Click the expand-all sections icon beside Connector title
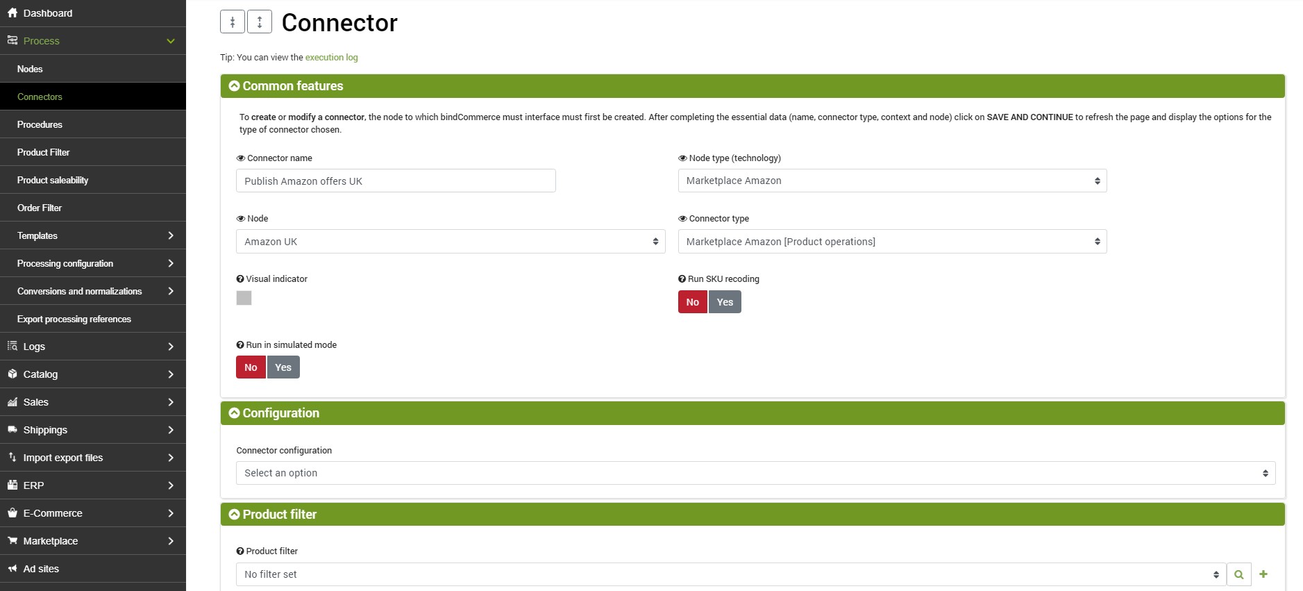Screen dimensions: 1303x591 coord(260,22)
